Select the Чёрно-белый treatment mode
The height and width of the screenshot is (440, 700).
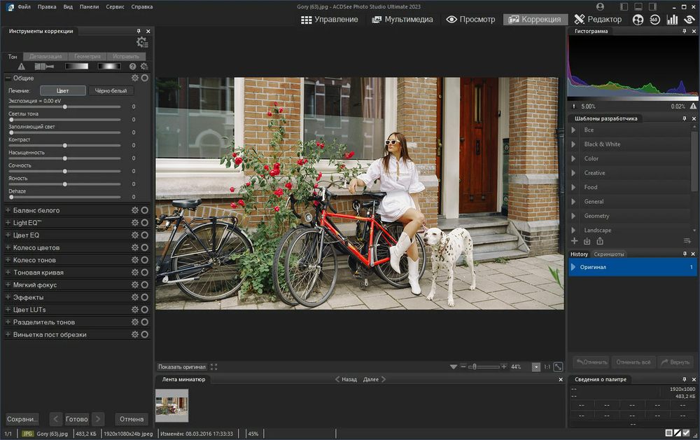point(112,90)
